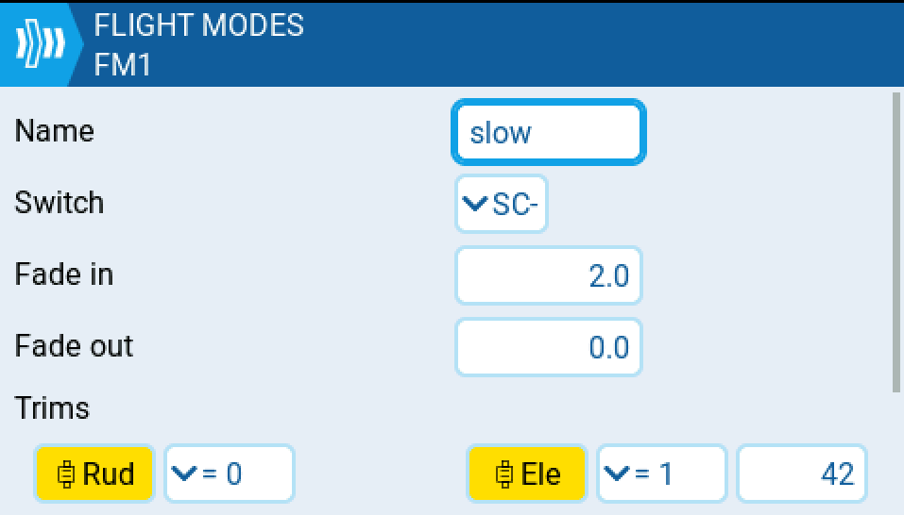Click the Fade in label text
This screenshot has width=904, height=515.
pyautogui.click(x=64, y=274)
